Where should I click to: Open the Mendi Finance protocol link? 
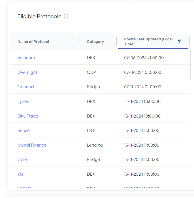coord(32,145)
